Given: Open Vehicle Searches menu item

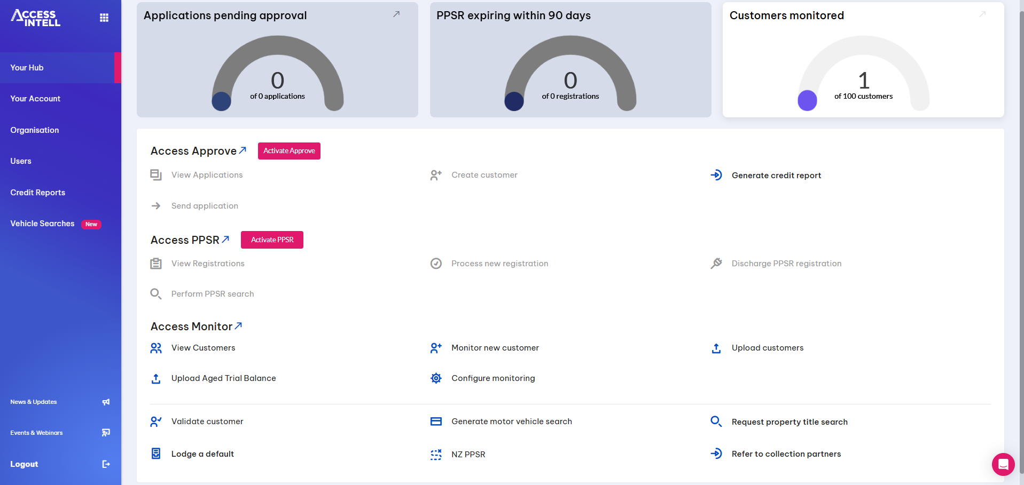Looking at the screenshot, I should click(x=42, y=224).
